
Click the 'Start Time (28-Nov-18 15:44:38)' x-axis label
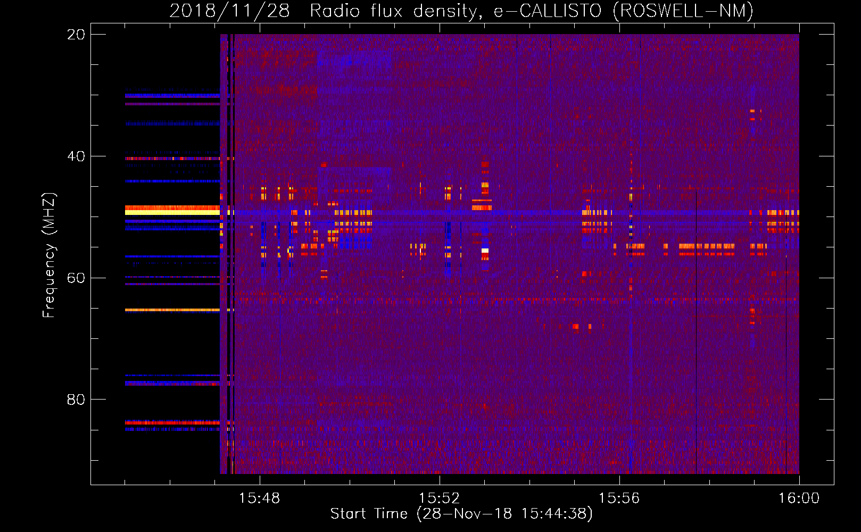[461, 514]
